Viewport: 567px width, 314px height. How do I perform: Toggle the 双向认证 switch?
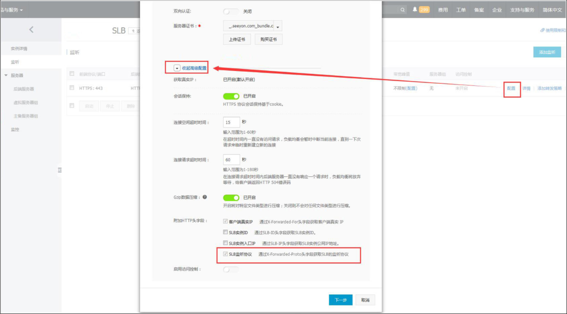tap(231, 11)
